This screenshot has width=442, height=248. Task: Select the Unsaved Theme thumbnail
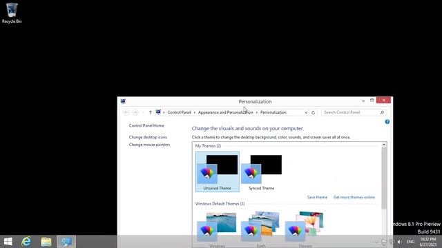(218, 172)
